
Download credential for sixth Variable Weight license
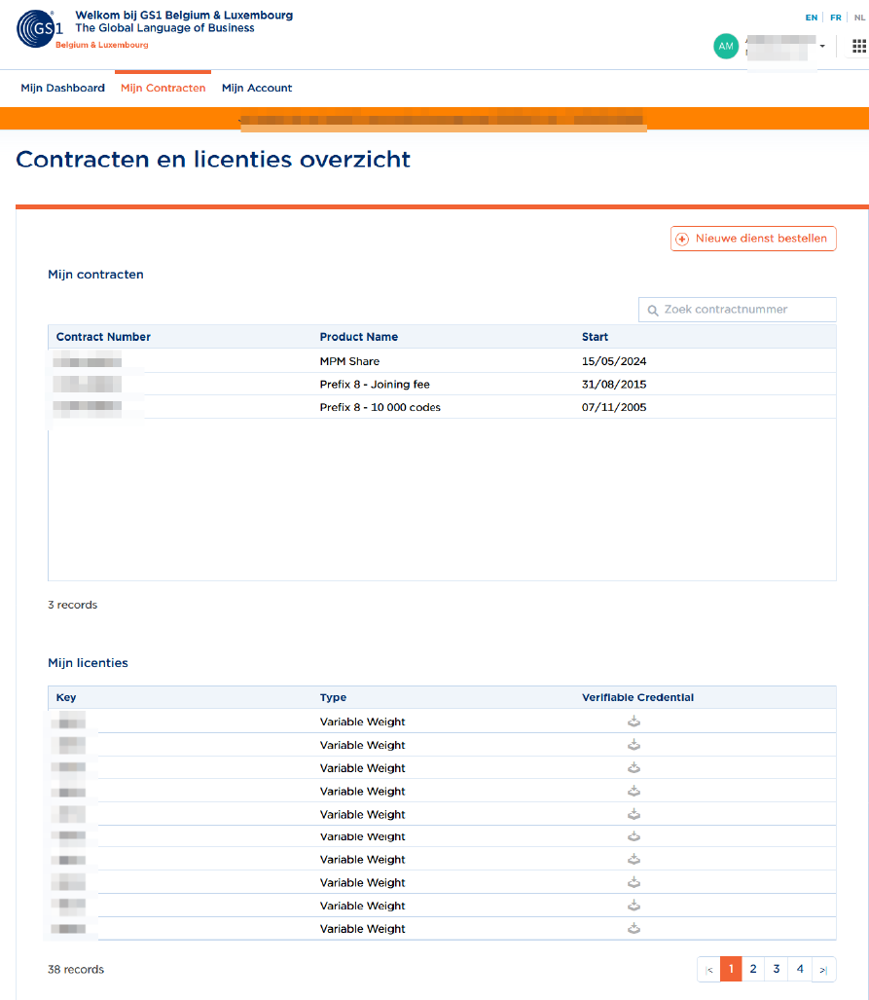634,836
